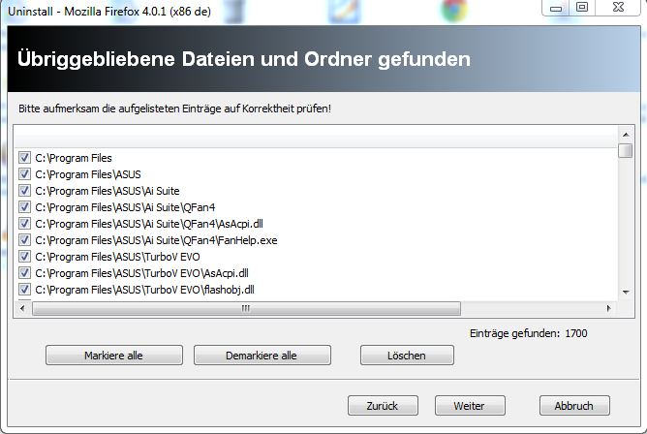The height and width of the screenshot is (434, 647).
Task: Select the QFan4\FanHelp.exe path text
Action: tap(156, 240)
